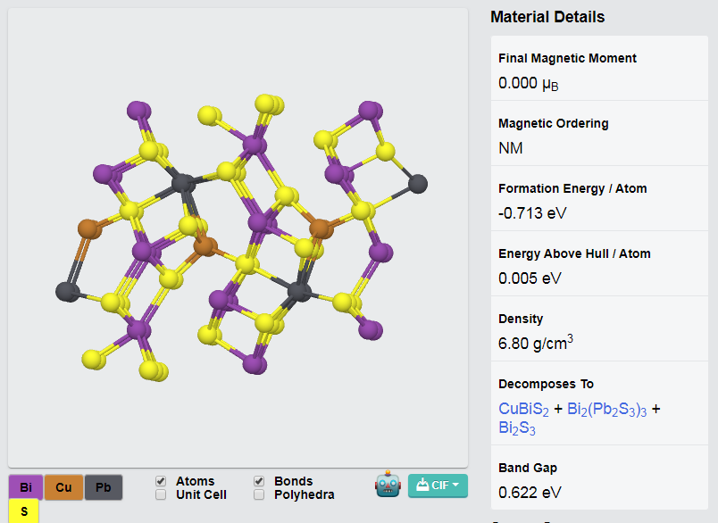Click the gray Pb atom at far right

tap(418, 184)
